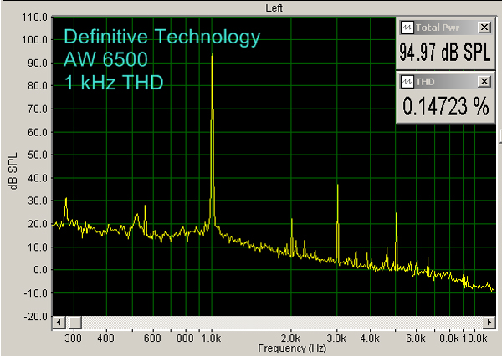The image size is (502, 356).
Task: Click the THD panel title text
Action: 425,82
